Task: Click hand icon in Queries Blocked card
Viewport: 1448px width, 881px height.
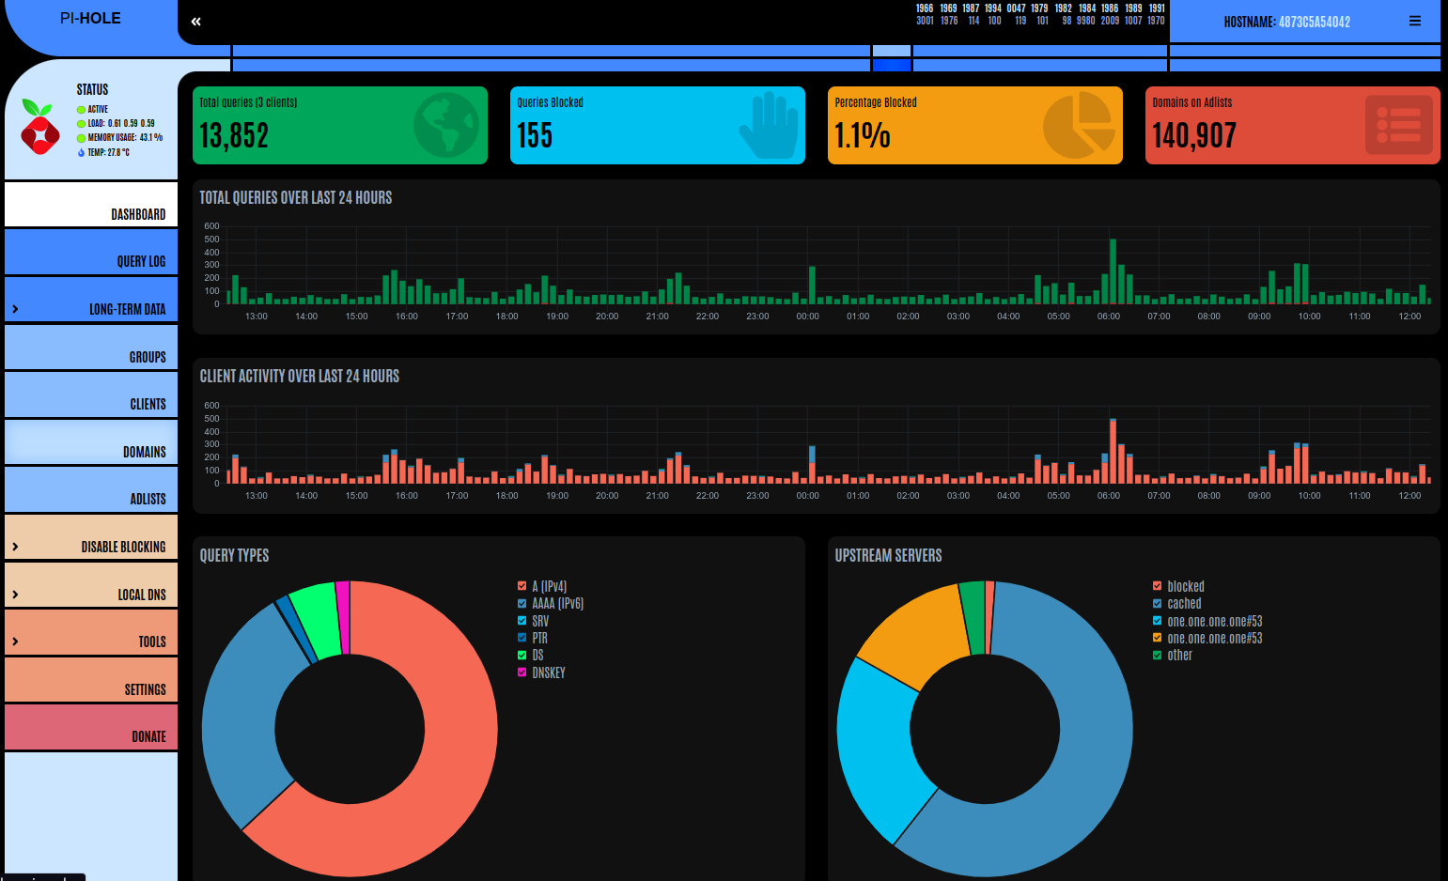Action: tap(768, 125)
